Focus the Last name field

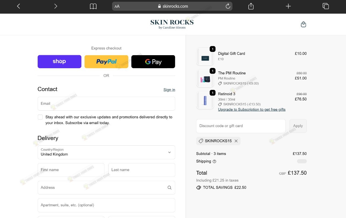[x=142, y=170]
